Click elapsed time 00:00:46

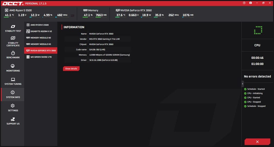pyautogui.click(x=257, y=58)
